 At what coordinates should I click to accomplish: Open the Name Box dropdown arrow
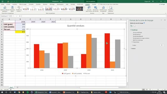8,16
